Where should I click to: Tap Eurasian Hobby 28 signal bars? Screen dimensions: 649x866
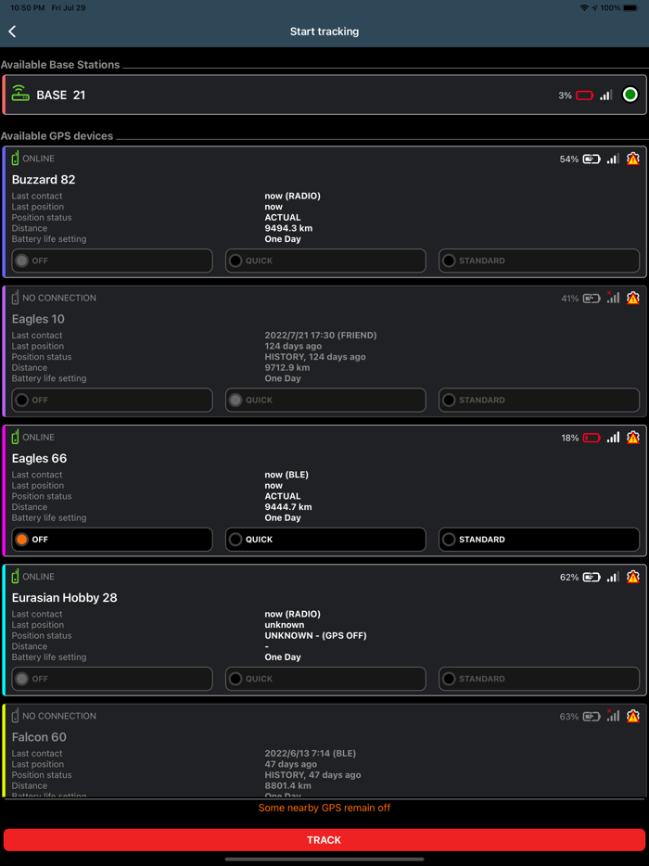pos(613,577)
